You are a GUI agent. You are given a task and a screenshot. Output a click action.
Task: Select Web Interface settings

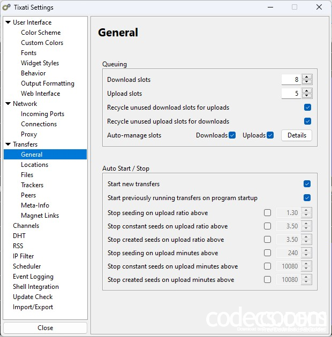click(x=41, y=93)
